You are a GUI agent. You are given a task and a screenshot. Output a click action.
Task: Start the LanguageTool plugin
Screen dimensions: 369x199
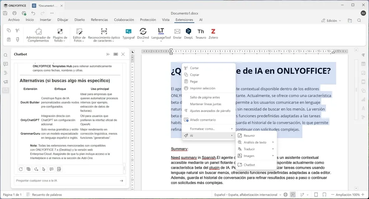point(161,34)
